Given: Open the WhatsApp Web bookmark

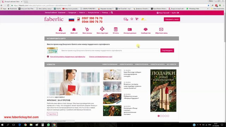Looking at the screenshot, I should point(193,9).
